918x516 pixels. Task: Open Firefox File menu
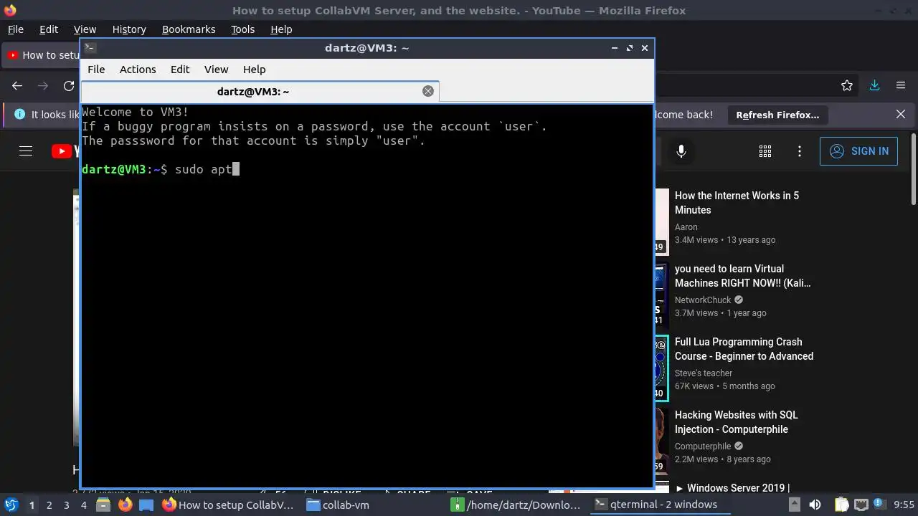pyautogui.click(x=15, y=29)
